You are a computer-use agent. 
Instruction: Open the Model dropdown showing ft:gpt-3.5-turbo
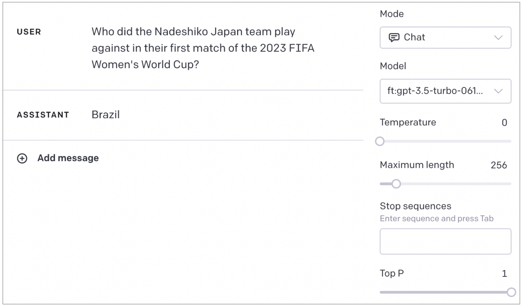pos(445,91)
